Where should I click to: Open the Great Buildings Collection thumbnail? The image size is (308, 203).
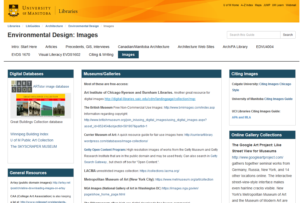41,106
